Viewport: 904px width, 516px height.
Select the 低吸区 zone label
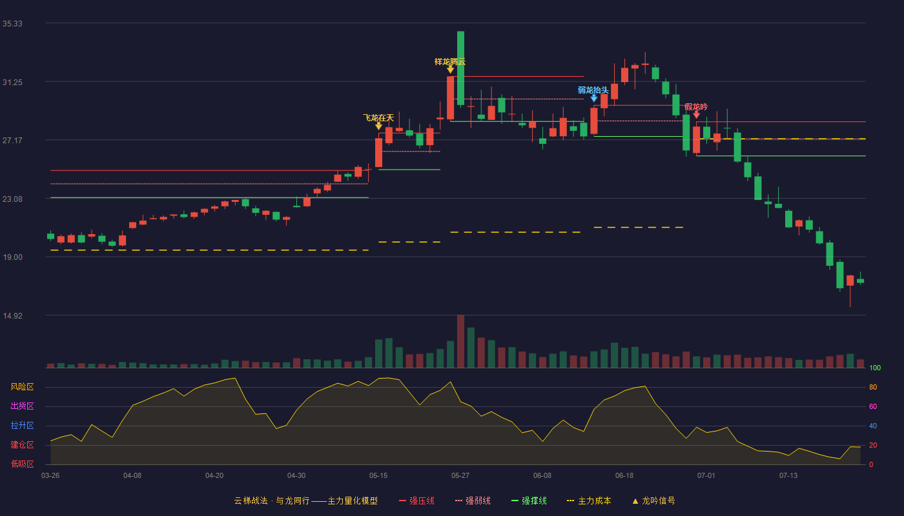click(22, 464)
